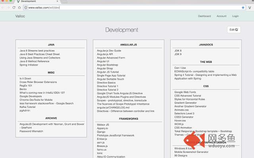Open Hover.css link

pyautogui.click(x=180, y=120)
